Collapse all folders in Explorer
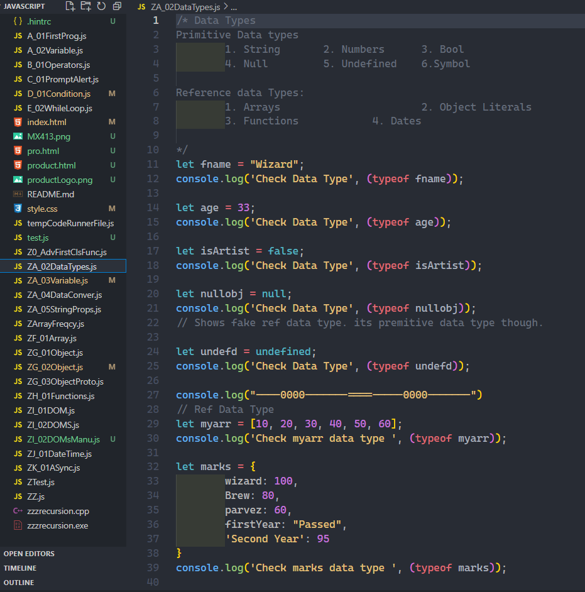585x592 pixels. (117, 6)
